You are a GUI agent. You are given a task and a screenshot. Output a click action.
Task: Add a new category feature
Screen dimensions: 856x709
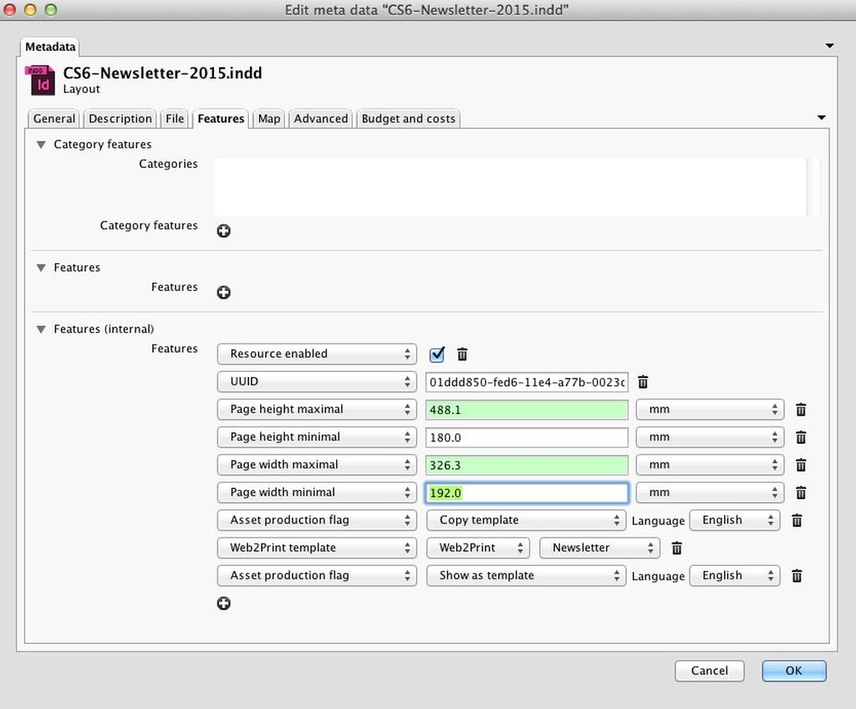[x=223, y=231]
